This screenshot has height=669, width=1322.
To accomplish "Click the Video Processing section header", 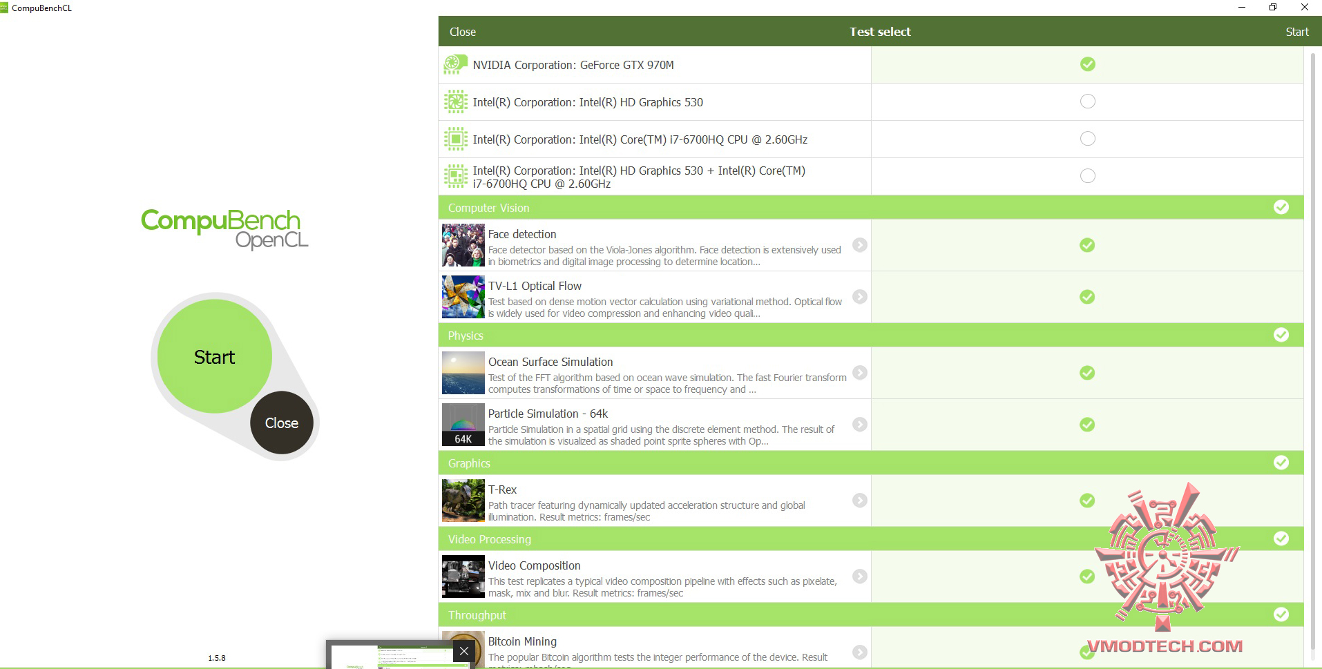I will pyautogui.click(x=871, y=539).
